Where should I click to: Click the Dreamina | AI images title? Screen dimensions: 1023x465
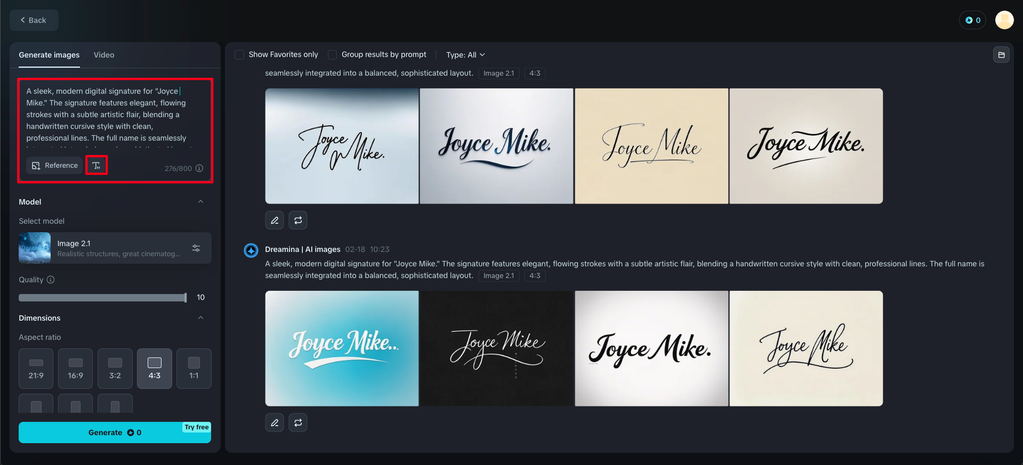pos(302,249)
